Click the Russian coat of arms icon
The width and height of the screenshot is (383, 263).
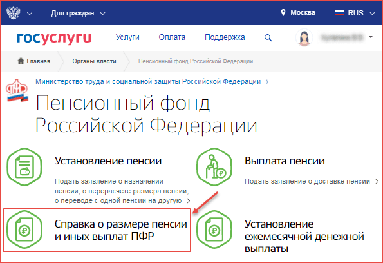[x=13, y=13]
